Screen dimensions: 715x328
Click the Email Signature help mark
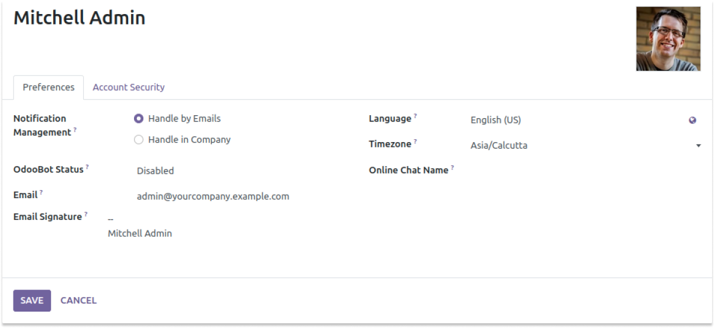(86, 214)
